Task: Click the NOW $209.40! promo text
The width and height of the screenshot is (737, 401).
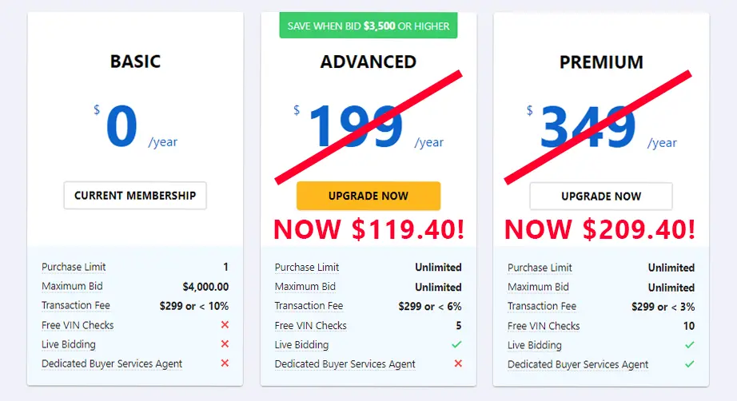Action: 600,229
